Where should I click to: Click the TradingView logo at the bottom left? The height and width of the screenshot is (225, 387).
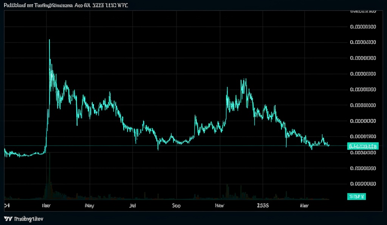tap(24, 219)
